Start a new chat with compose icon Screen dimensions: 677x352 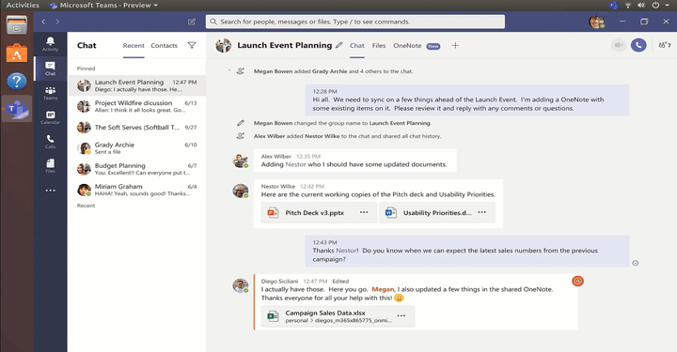point(192,22)
